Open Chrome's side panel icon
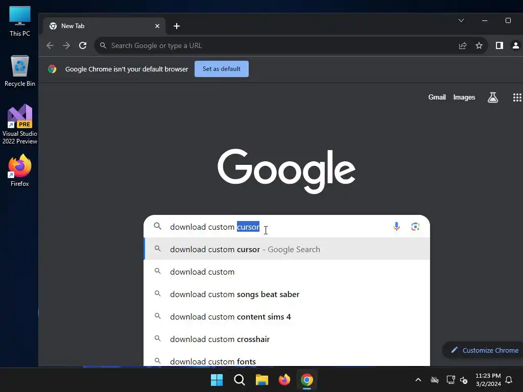Image resolution: width=523 pixels, height=392 pixels. (x=500, y=45)
